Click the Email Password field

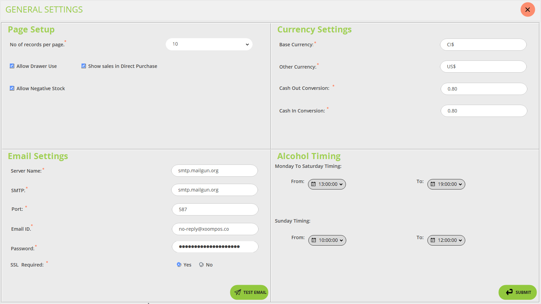pos(215,247)
